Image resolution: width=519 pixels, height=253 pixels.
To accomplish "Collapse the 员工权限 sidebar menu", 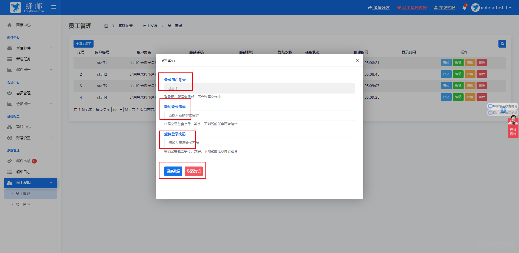I will click(31, 183).
